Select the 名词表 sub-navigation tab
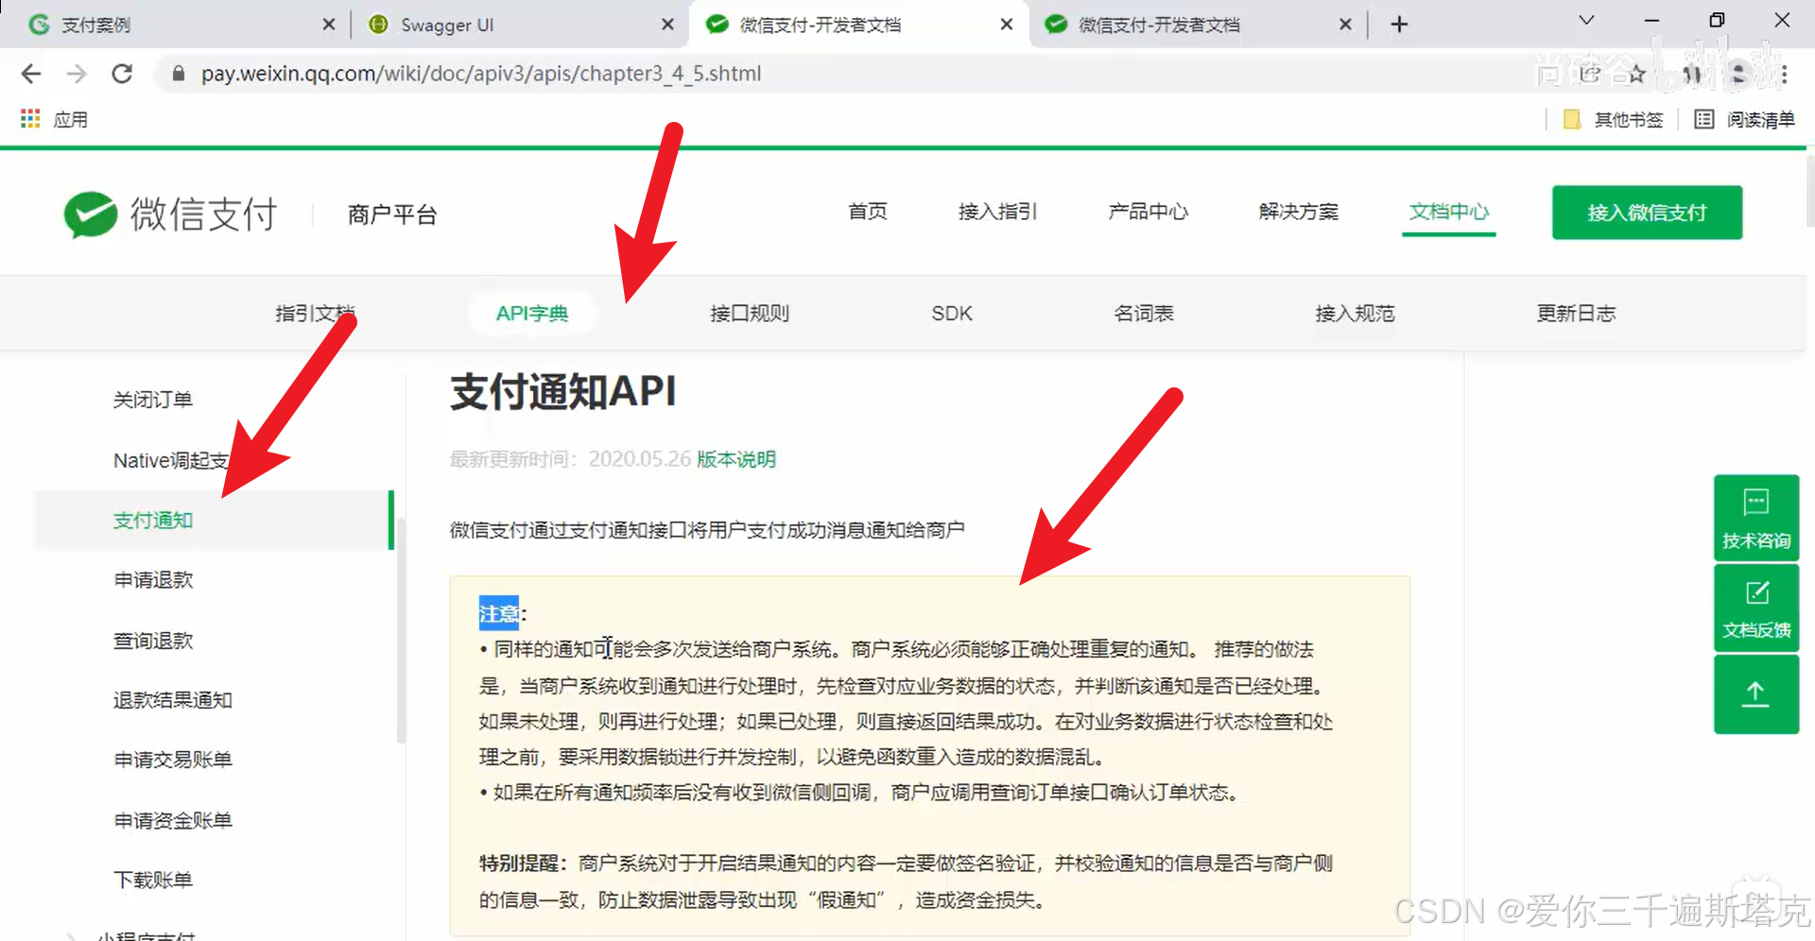1815x941 pixels. coord(1143,314)
